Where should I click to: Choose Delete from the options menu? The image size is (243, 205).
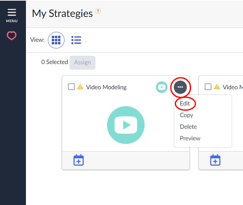[188, 127]
